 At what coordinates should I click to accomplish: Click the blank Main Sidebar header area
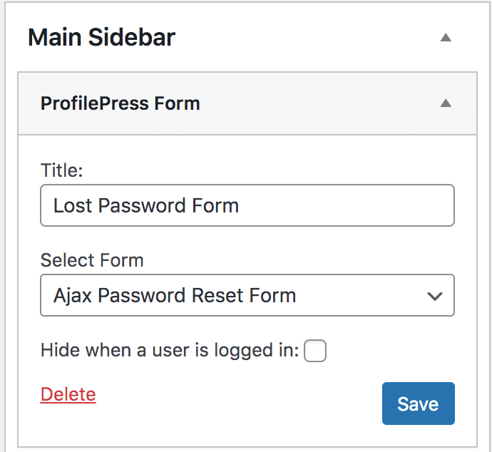299,38
